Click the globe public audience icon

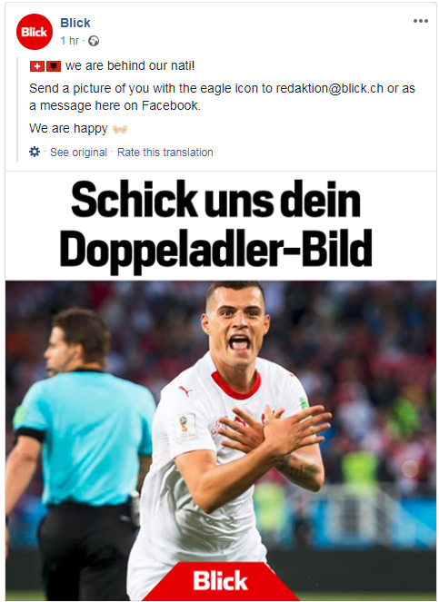pos(94,41)
